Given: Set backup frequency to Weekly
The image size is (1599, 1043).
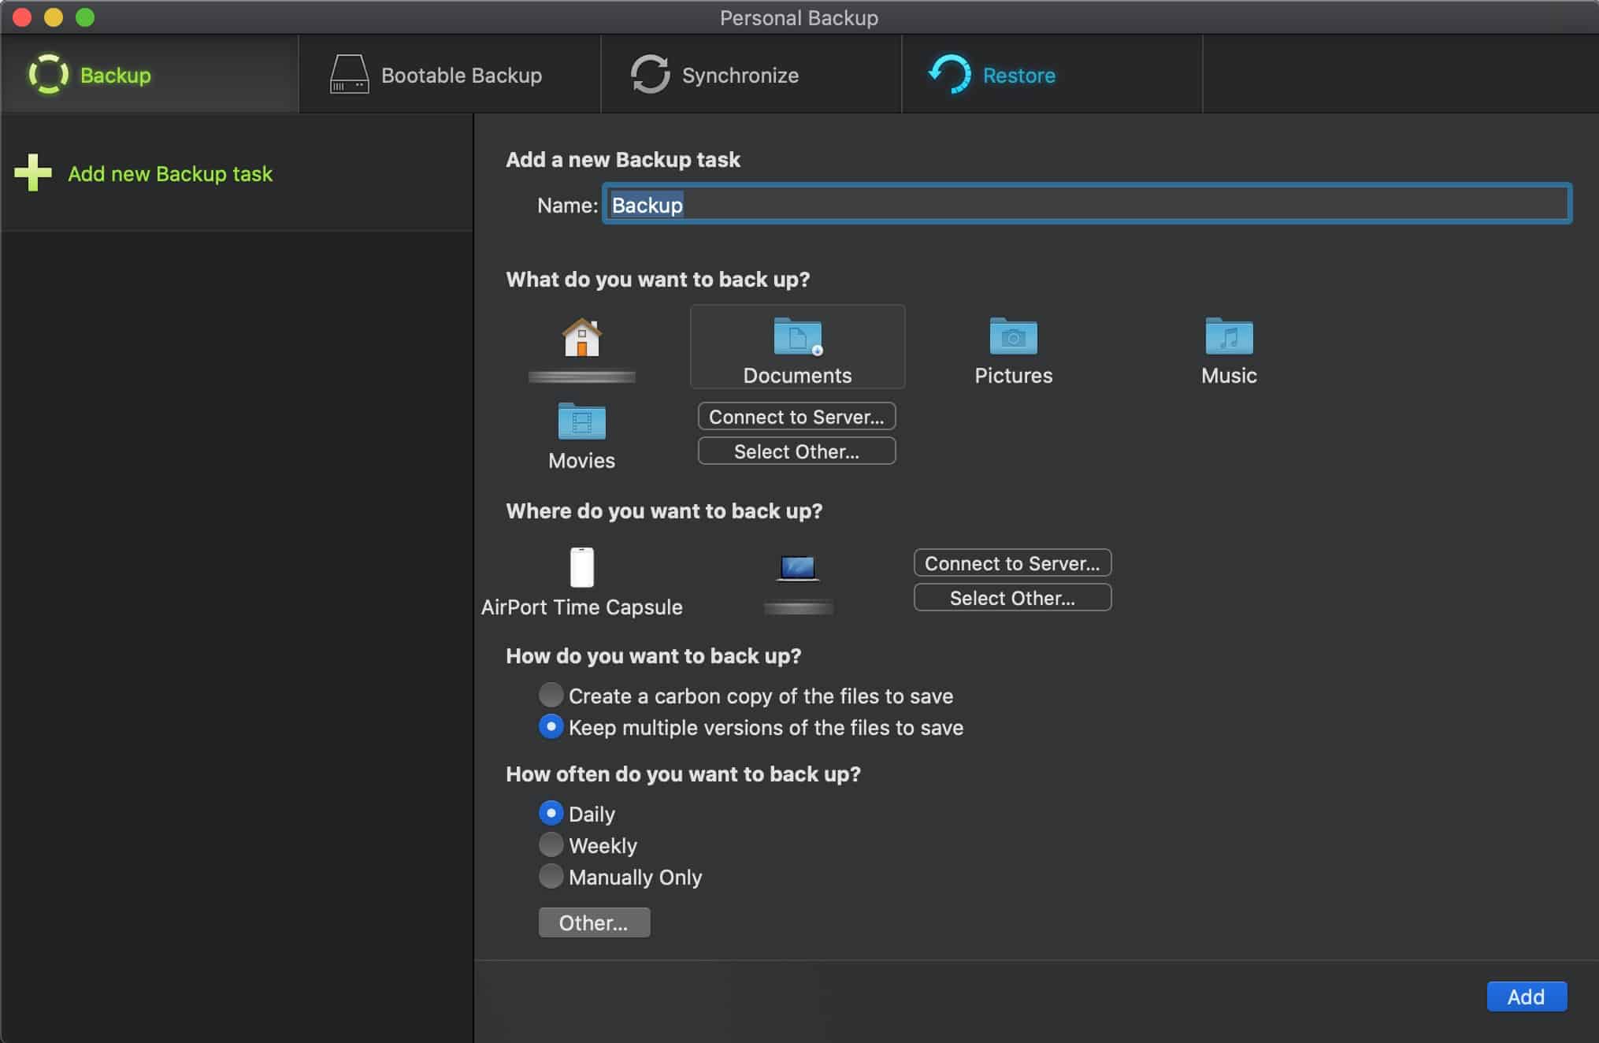Looking at the screenshot, I should click(x=551, y=844).
